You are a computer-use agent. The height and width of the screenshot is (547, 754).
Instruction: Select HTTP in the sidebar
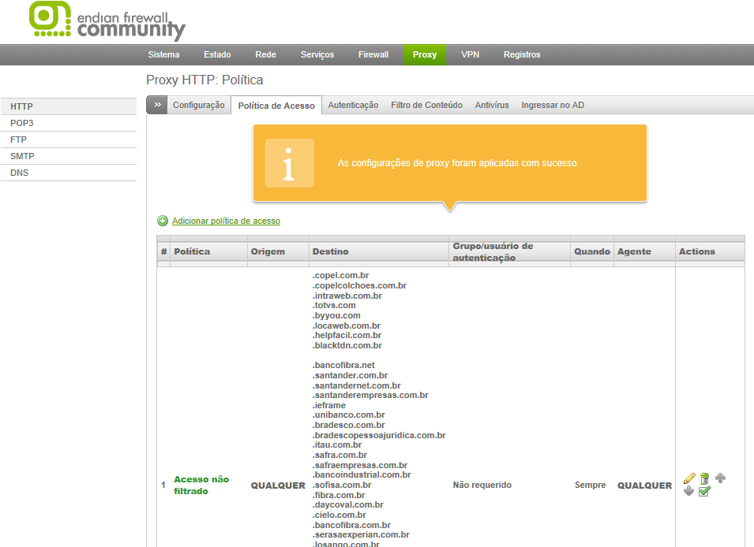click(x=69, y=106)
